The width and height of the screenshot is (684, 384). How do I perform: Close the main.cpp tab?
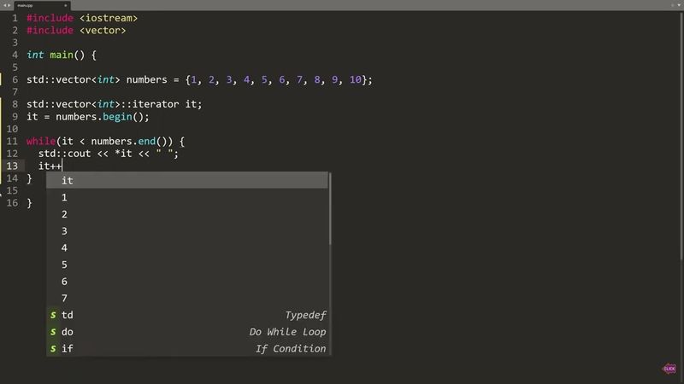click(66, 5)
